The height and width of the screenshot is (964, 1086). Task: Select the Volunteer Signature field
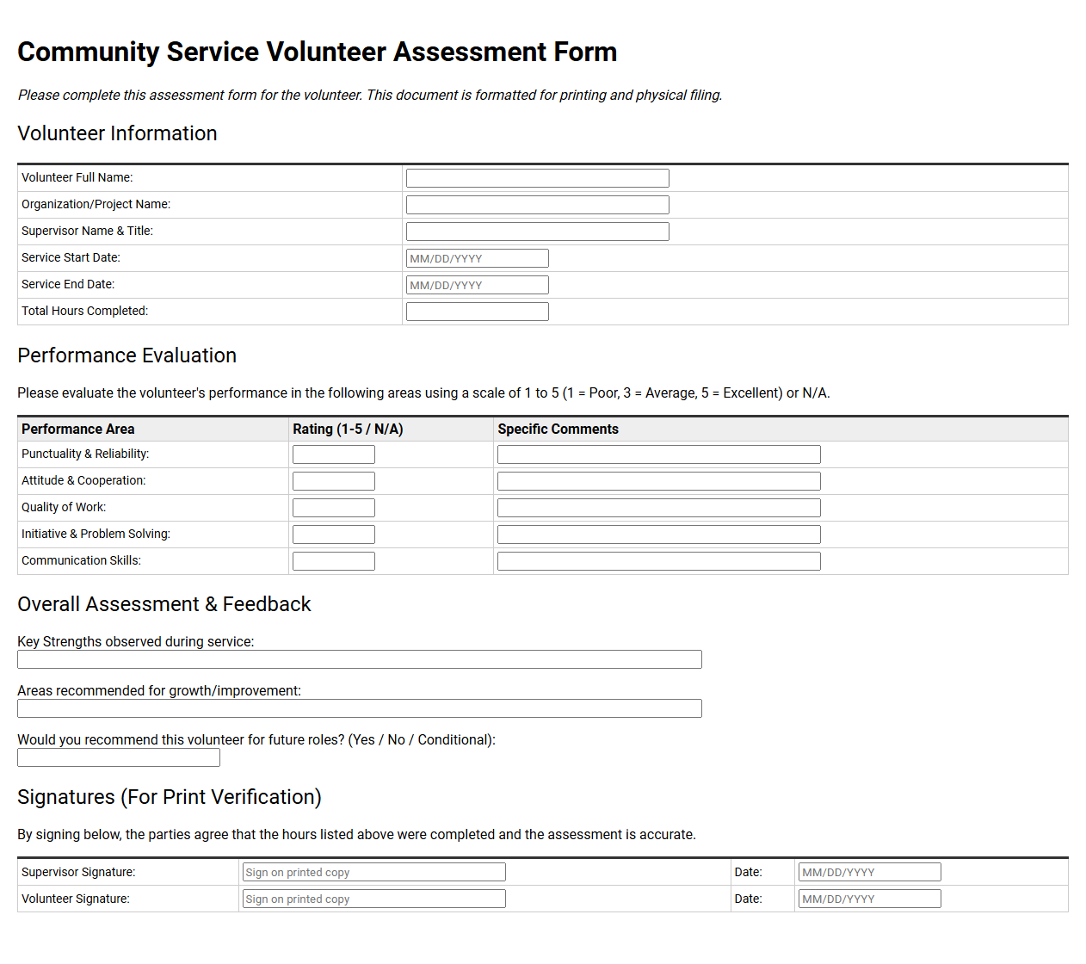click(373, 899)
